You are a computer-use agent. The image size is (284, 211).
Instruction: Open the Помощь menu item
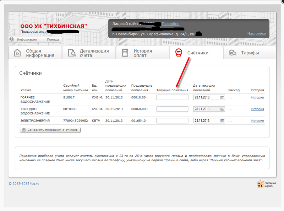(53, 39)
